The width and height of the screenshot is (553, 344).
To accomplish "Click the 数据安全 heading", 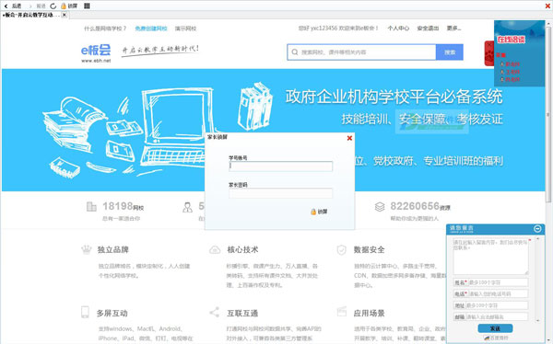I will [370, 249].
